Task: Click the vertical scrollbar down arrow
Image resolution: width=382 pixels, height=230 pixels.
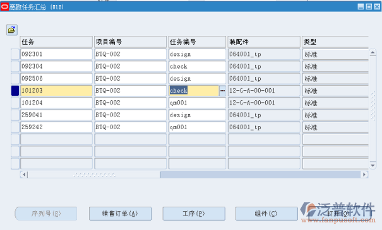Action: tap(373, 165)
